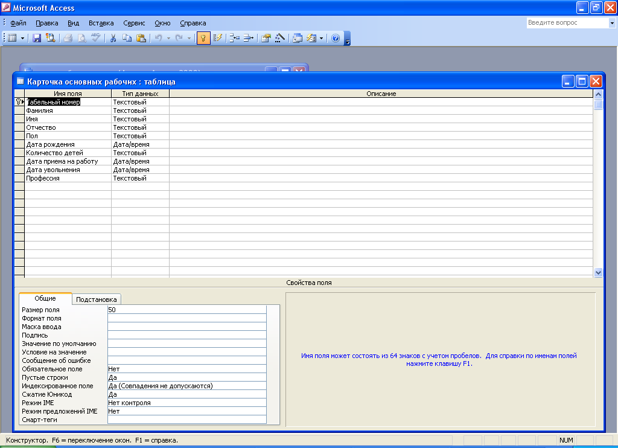This screenshot has height=448, width=618.
Task: Select the Профессия field name cell
Action: click(68, 178)
